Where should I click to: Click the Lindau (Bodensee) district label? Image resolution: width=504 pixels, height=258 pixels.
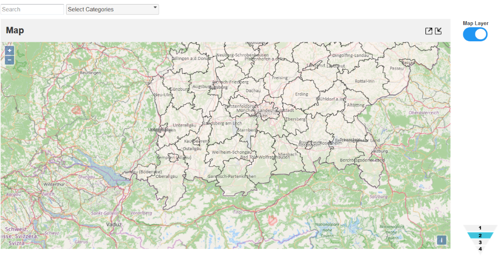click(x=143, y=172)
